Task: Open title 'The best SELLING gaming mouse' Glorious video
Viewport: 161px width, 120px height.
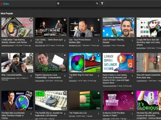Action: [x=149, y=115]
